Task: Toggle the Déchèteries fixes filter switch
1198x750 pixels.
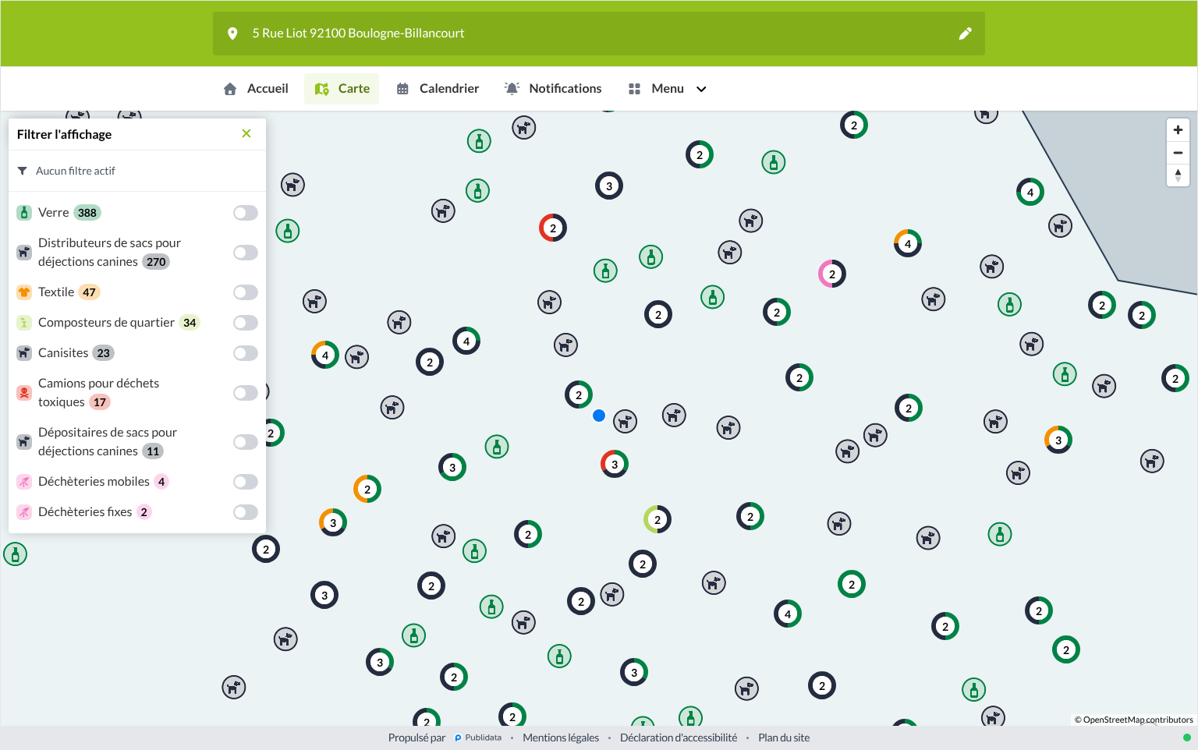Action: [x=246, y=512]
